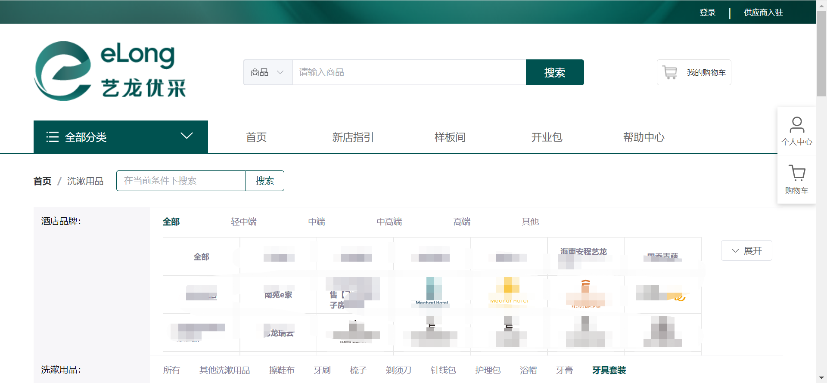Screen dimensions: 827x383
Task: Click the 登录 link
Action: click(708, 12)
